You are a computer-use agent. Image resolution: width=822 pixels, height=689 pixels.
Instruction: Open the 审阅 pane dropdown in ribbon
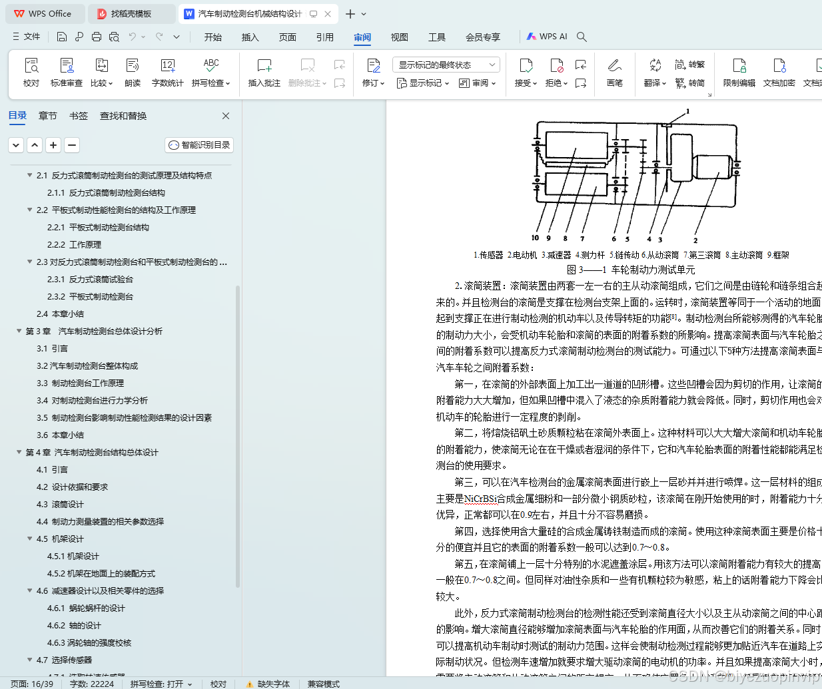point(479,83)
